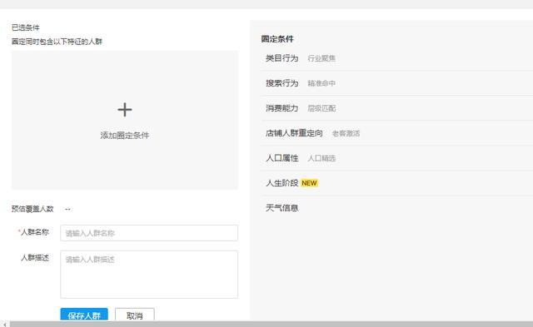The height and width of the screenshot is (327, 533).
Task: Click the yellow NEW badge beside 人生阶段
Action: 309,183
